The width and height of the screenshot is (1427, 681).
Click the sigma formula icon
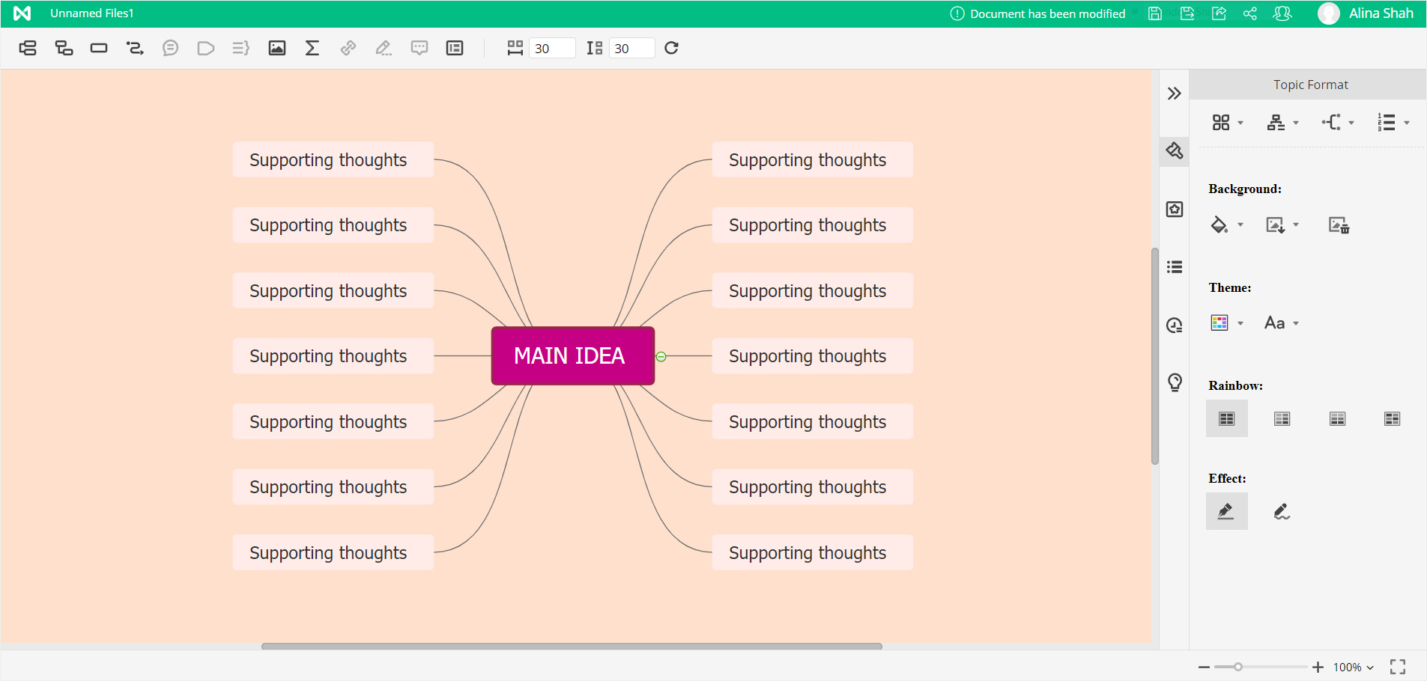[312, 49]
